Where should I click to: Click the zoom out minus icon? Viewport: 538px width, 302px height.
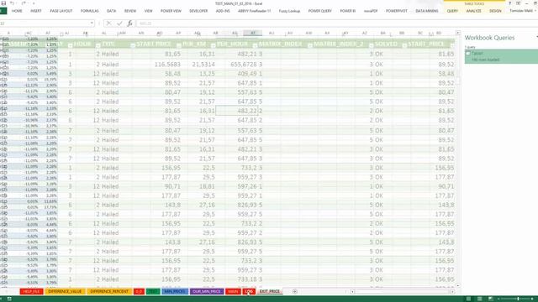[x=498, y=299]
